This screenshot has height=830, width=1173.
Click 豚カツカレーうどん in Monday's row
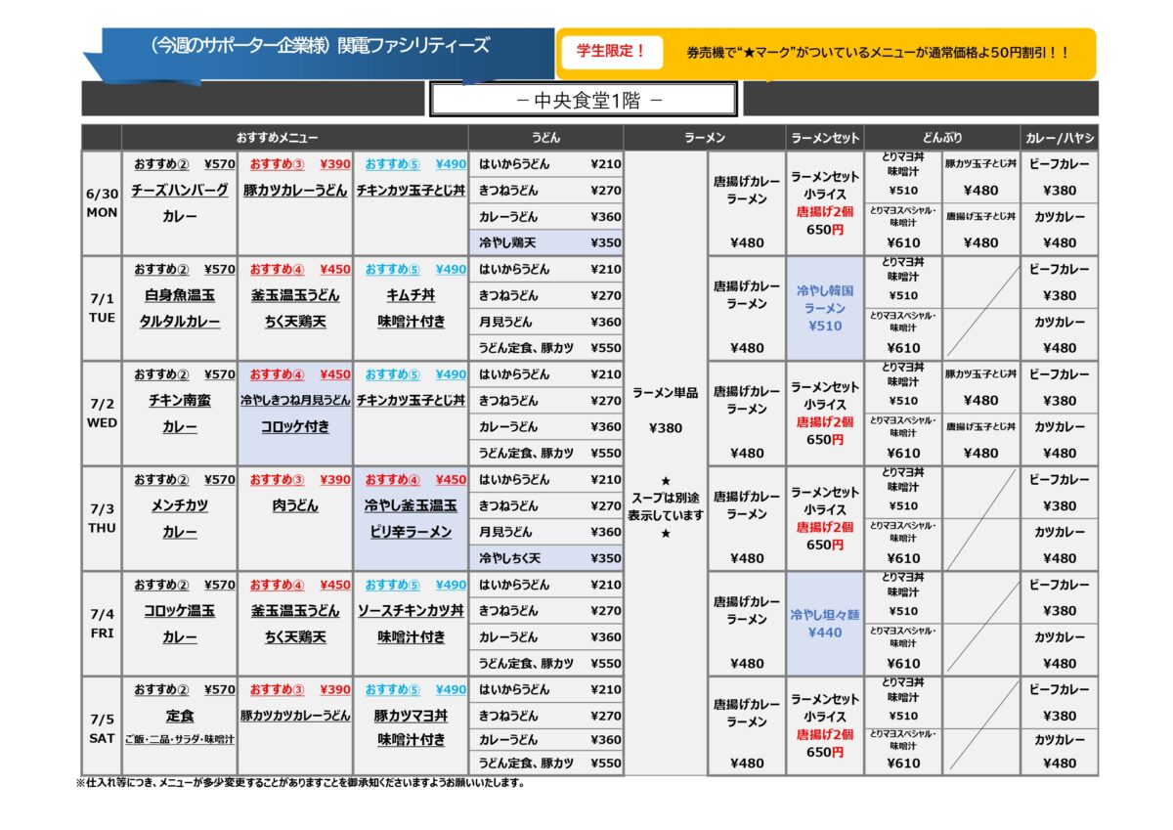[x=295, y=191]
